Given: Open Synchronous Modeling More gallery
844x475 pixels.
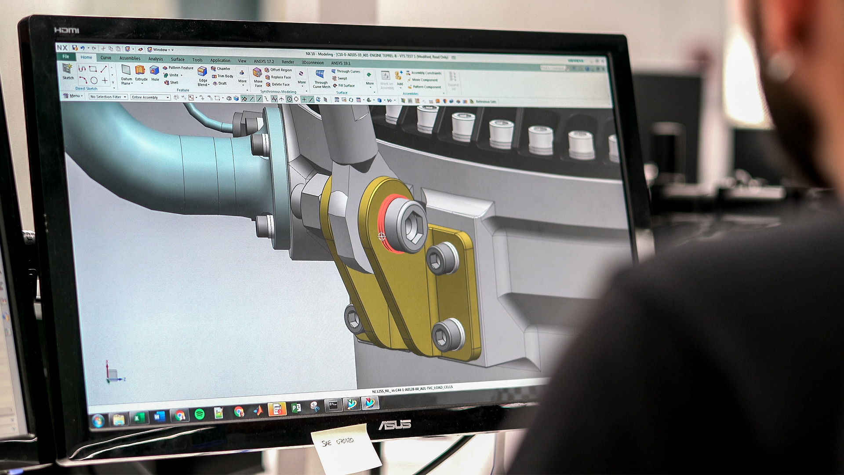Looking at the screenshot, I should click(x=302, y=78).
